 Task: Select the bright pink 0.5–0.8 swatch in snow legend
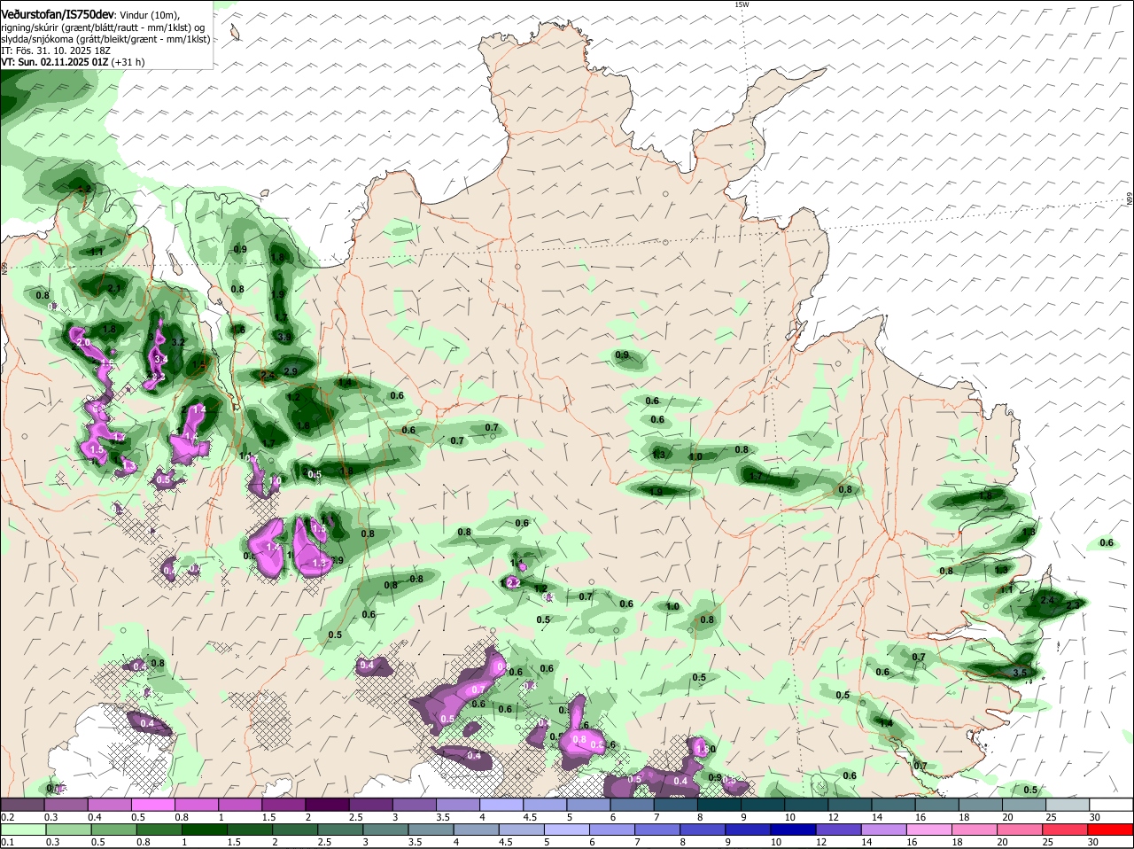coord(154,805)
